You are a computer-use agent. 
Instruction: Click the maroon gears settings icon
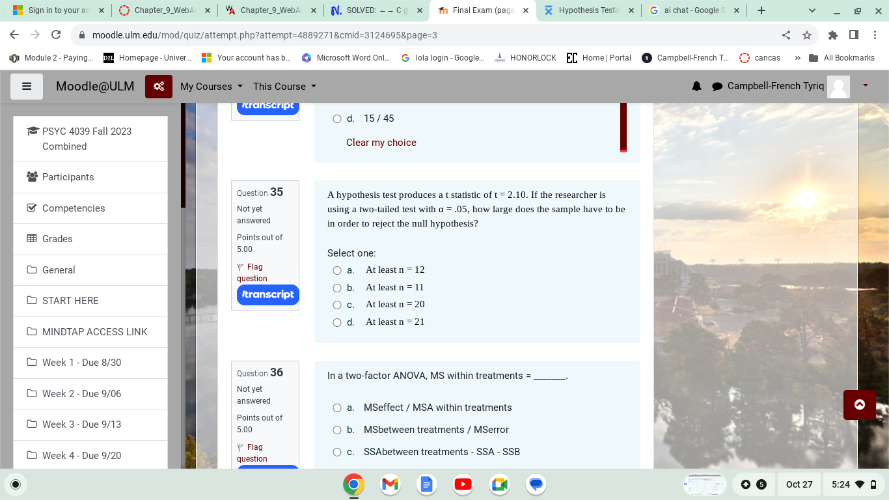click(x=159, y=87)
